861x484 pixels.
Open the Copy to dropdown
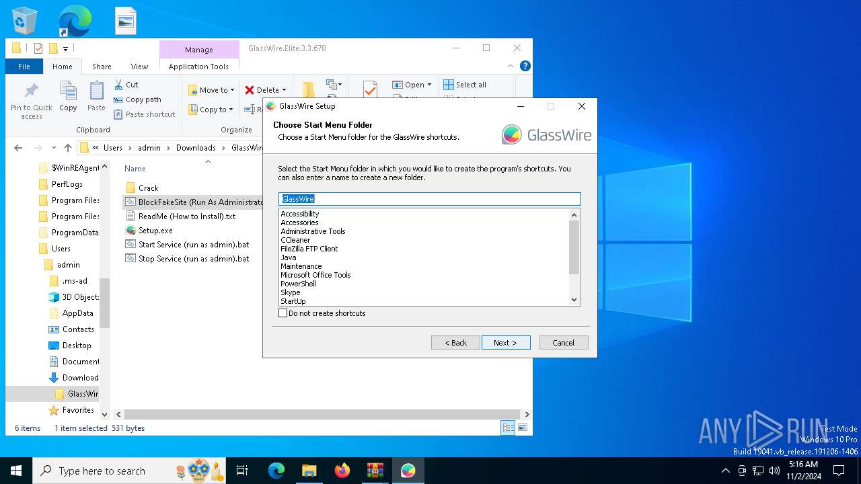(210, 110)
